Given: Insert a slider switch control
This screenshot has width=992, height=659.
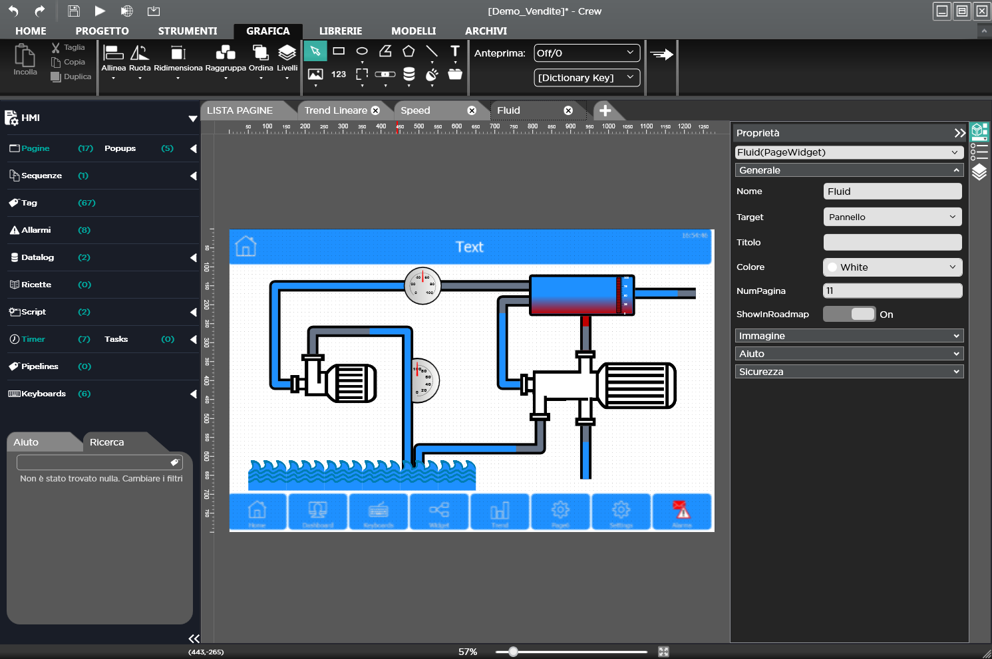Looking at the screenshot, I should [x=385, y=74].
